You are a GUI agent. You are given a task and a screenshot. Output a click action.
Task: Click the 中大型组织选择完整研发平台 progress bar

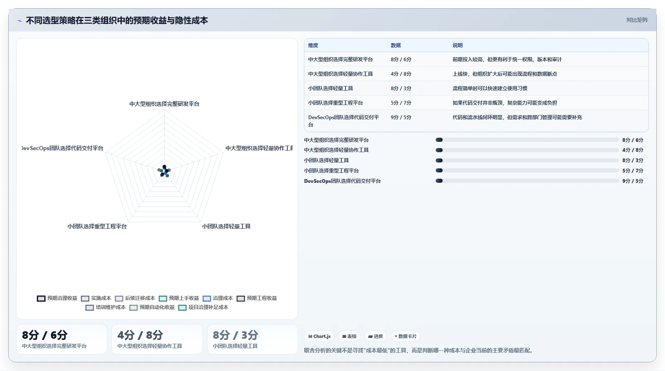tap(527, 140)
